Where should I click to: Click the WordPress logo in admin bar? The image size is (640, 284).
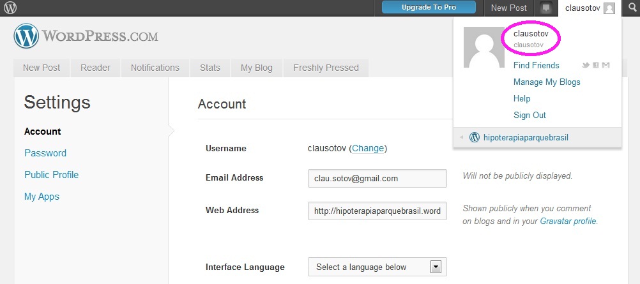point(10,8)
